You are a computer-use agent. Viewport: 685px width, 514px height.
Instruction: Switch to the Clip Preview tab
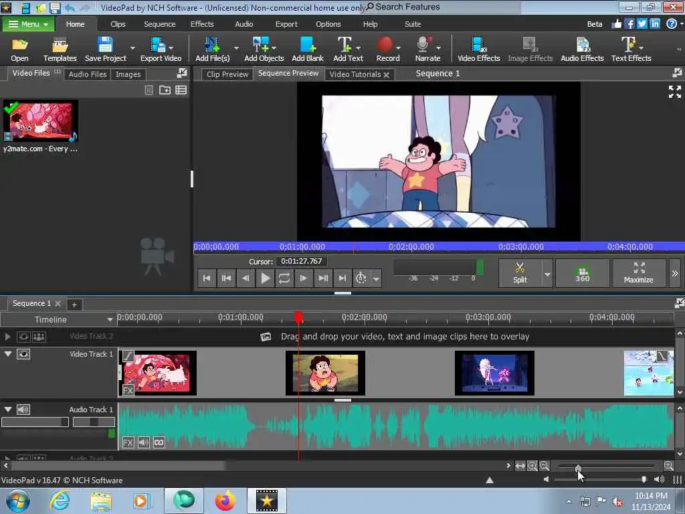pyautogui.click(x=227, y=74)
